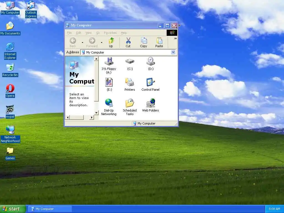Click the My Computer status bar text

[146, 123]
